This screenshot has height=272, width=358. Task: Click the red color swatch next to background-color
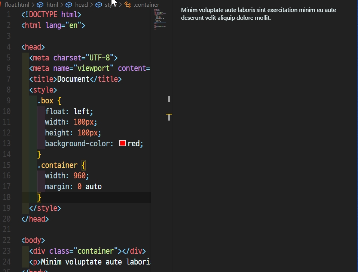[x=122, y=143]
